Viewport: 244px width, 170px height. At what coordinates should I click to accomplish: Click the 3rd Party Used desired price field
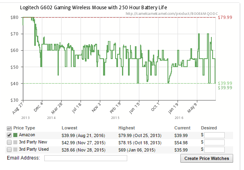(x=214, y=149)
